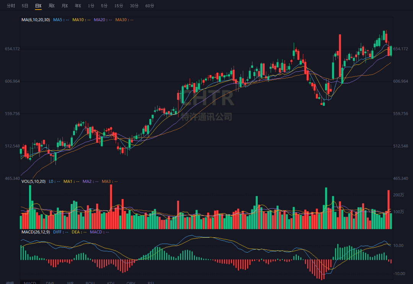Switch to the 15分 interval chart
Image resolution: width=413 pixels, height=284 pixels.
[119, 6]
